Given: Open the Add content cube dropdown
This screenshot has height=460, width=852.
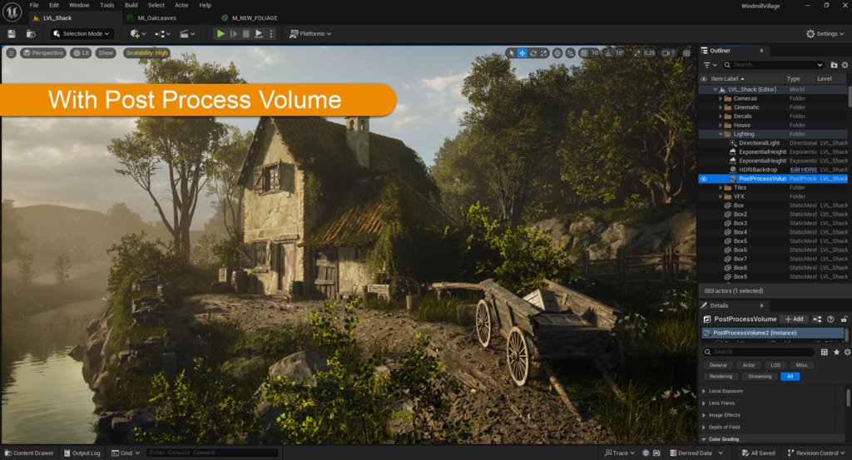Looking at the screenshot, I should (x=137, y=33).
